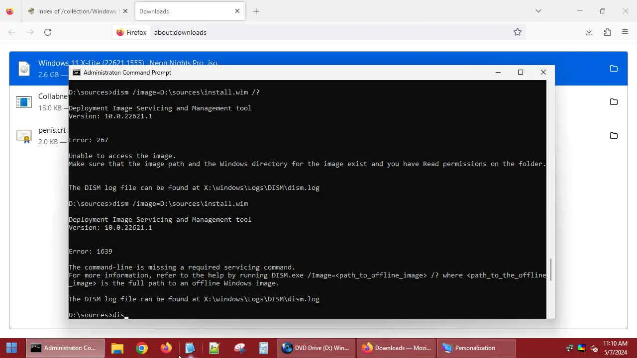This screenshot has height=358, width=637.
Task: Switch to Personalization taskbar window
Action: point(476,348)
